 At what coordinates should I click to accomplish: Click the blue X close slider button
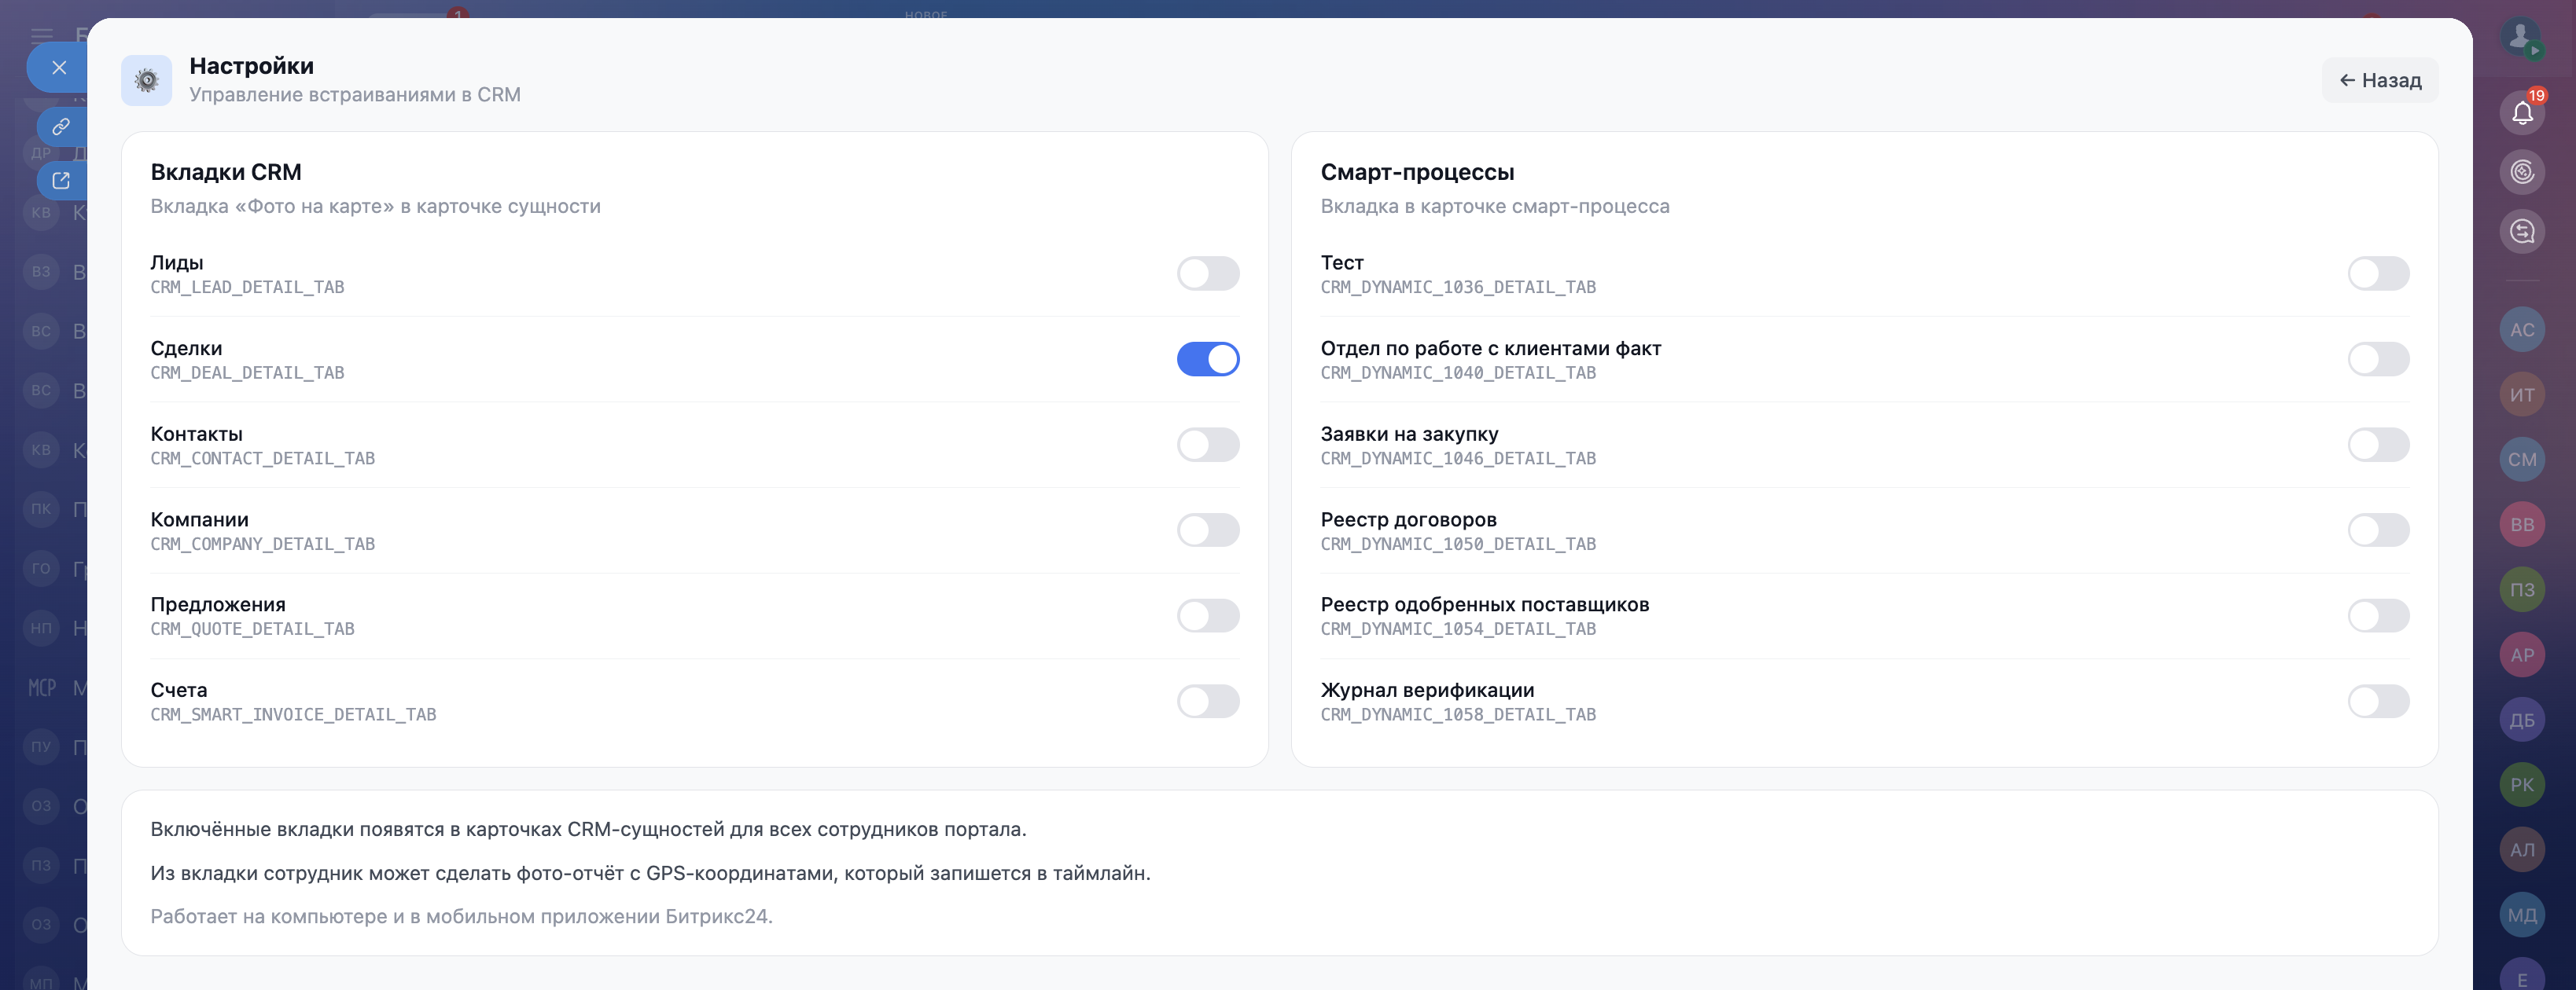coord(59,68)
